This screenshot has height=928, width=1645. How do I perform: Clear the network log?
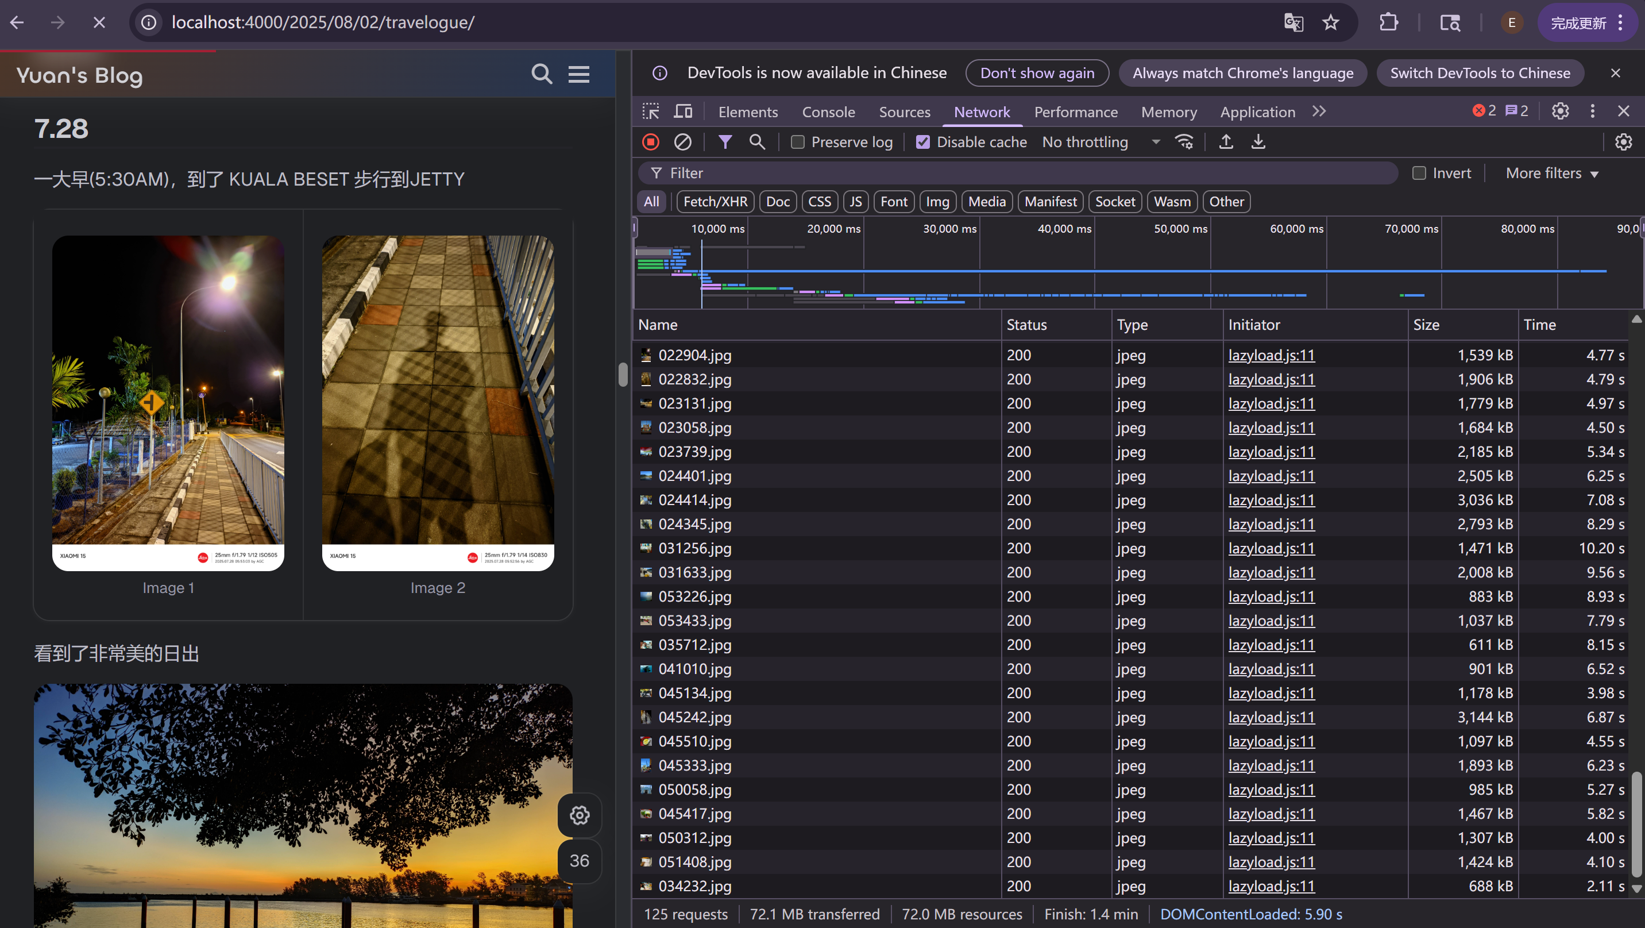tap(682, 142)
